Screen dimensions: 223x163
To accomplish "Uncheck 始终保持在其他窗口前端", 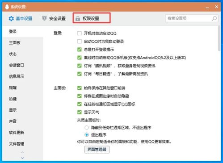I will point(80,88).
